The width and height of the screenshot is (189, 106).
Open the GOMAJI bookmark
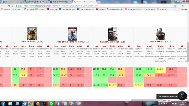coord(115,9)
